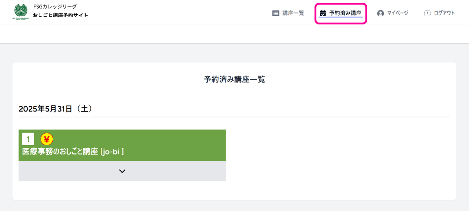Viewport: 469px width, 211px height.
Task: Click the user avatar icon beside マイページ
Action: point(381,13)
